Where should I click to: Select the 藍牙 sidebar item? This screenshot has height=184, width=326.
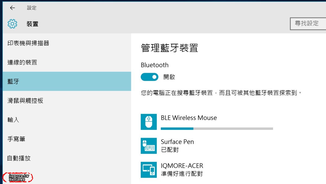coord(67,81)
